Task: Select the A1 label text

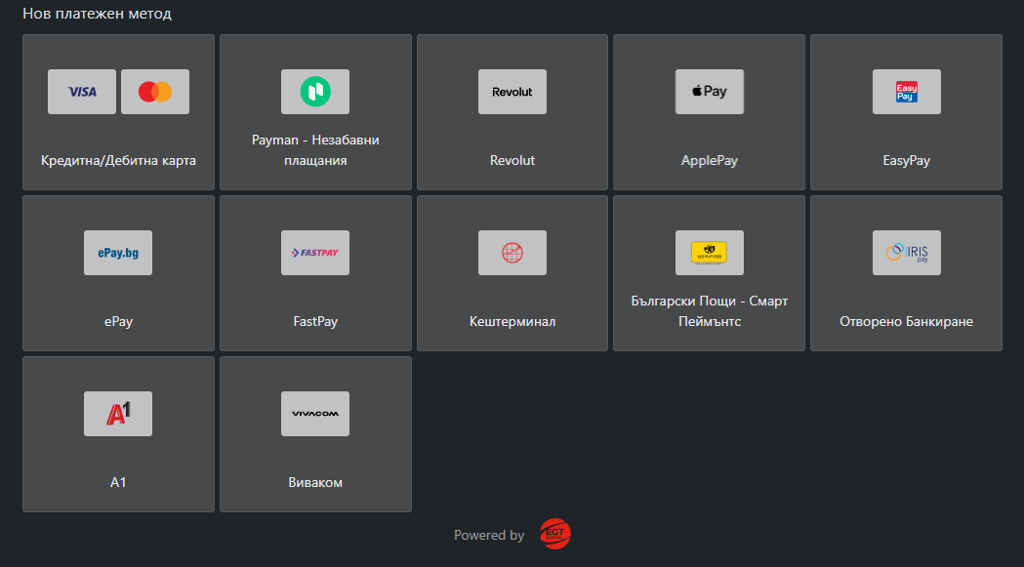Action: tap(118, 483)
